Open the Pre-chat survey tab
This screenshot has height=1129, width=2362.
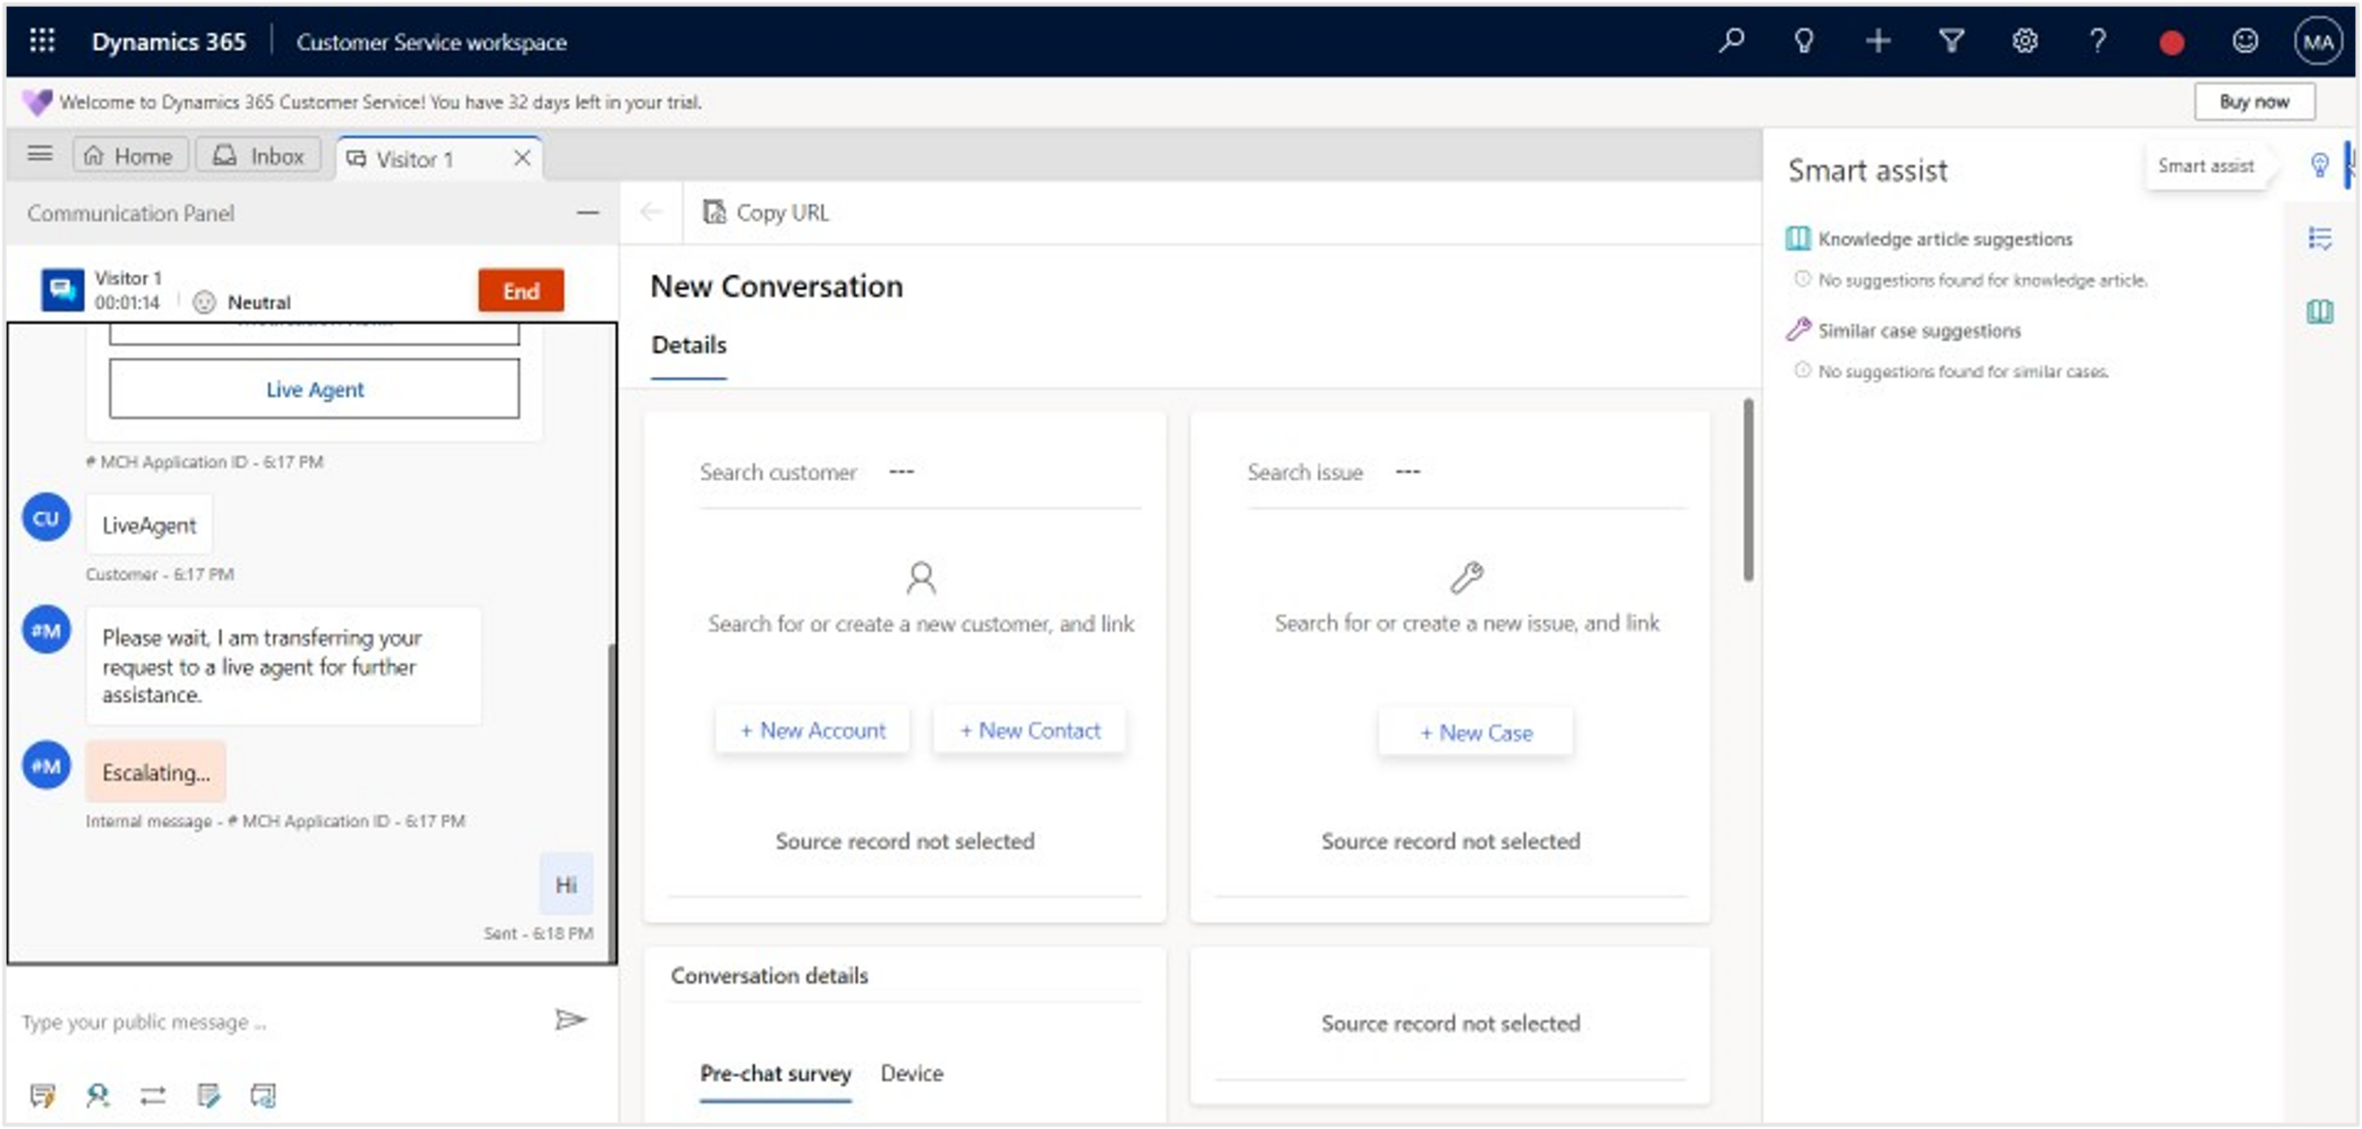pos(775,1074)
